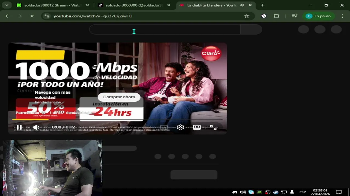350x196 pixels.
Task: Toggle subtitles in the video player
Action: 164,127
